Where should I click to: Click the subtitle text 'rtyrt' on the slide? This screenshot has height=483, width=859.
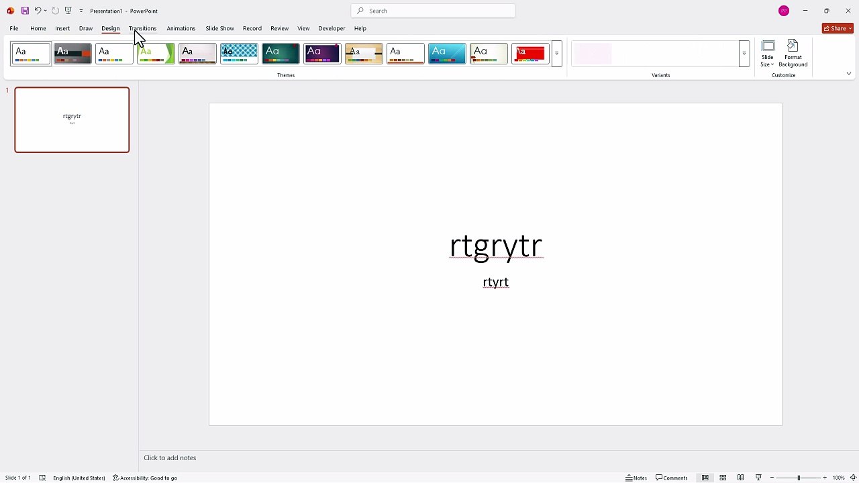pyautogui.click(x=496, y=282)
